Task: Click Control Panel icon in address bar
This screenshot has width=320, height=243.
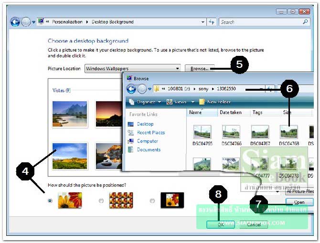Action: [41, 21]
